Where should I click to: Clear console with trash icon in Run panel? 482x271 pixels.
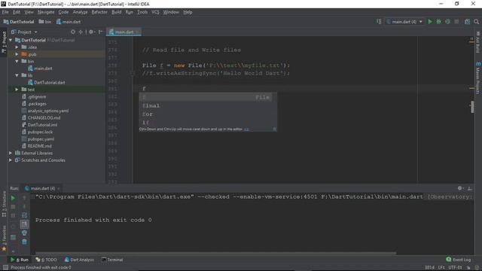[24, 242]
